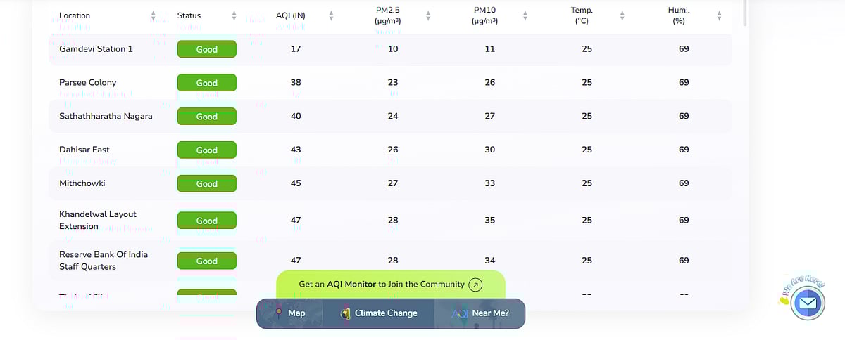This screenshot has width=845, height=340.
Task: Sort table by Location column arrows
Action: pyautogui.click(x=154, y=15)
